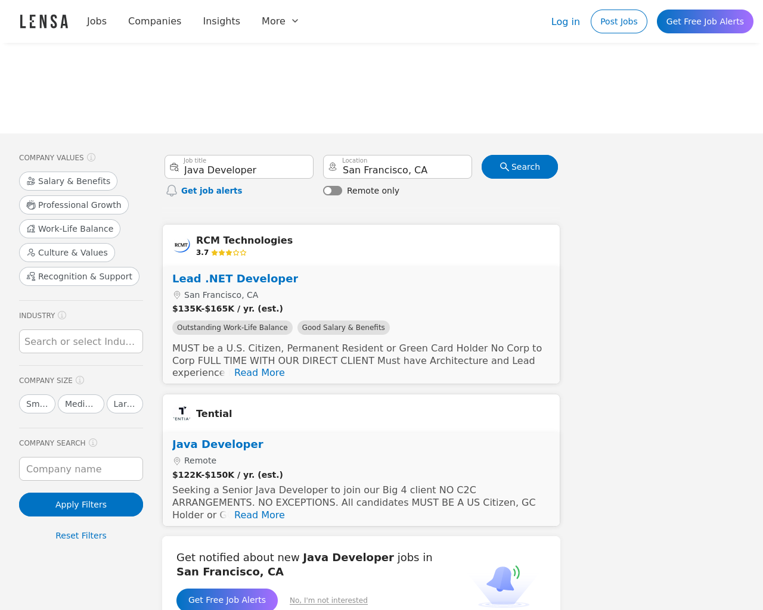
Task: Open the Companies nav item
Action: pyautogui.click(x=154, y=21)
